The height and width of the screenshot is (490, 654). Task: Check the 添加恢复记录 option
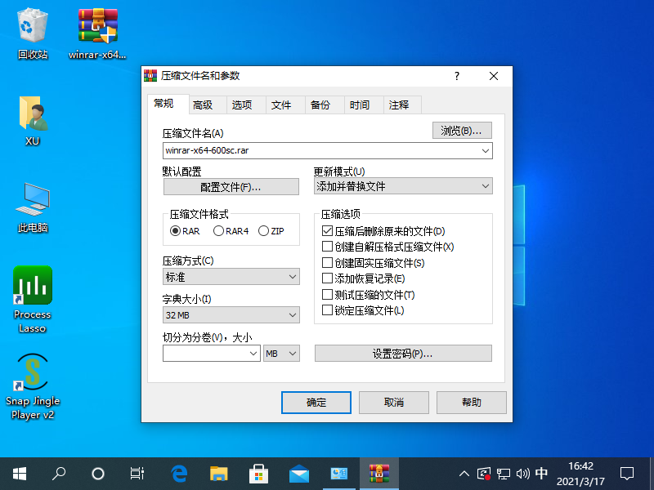pyautogui.click(x=323, y=278)
